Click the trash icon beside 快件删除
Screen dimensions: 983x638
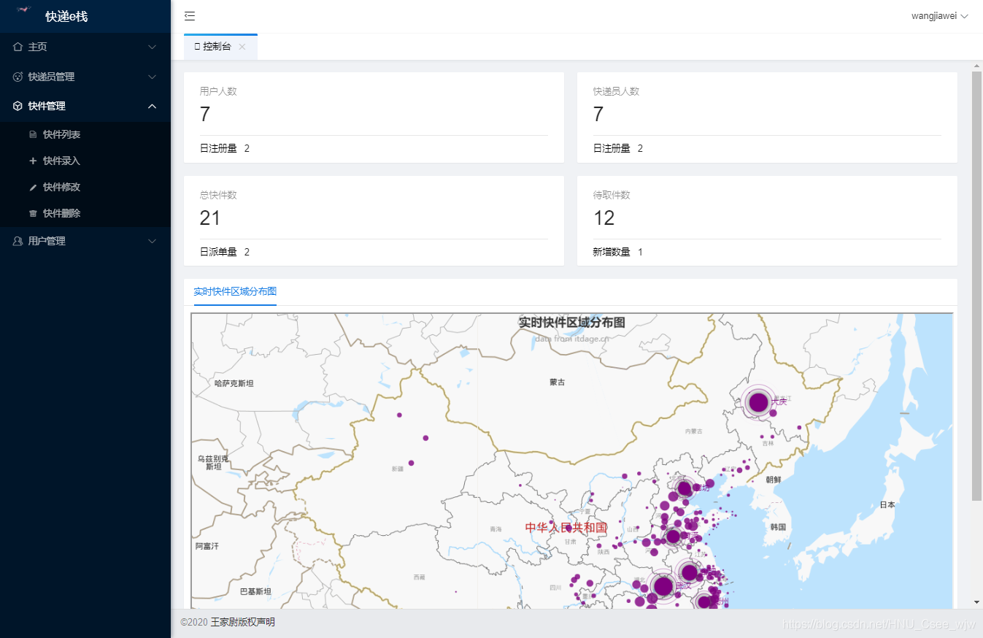[33, 214]
